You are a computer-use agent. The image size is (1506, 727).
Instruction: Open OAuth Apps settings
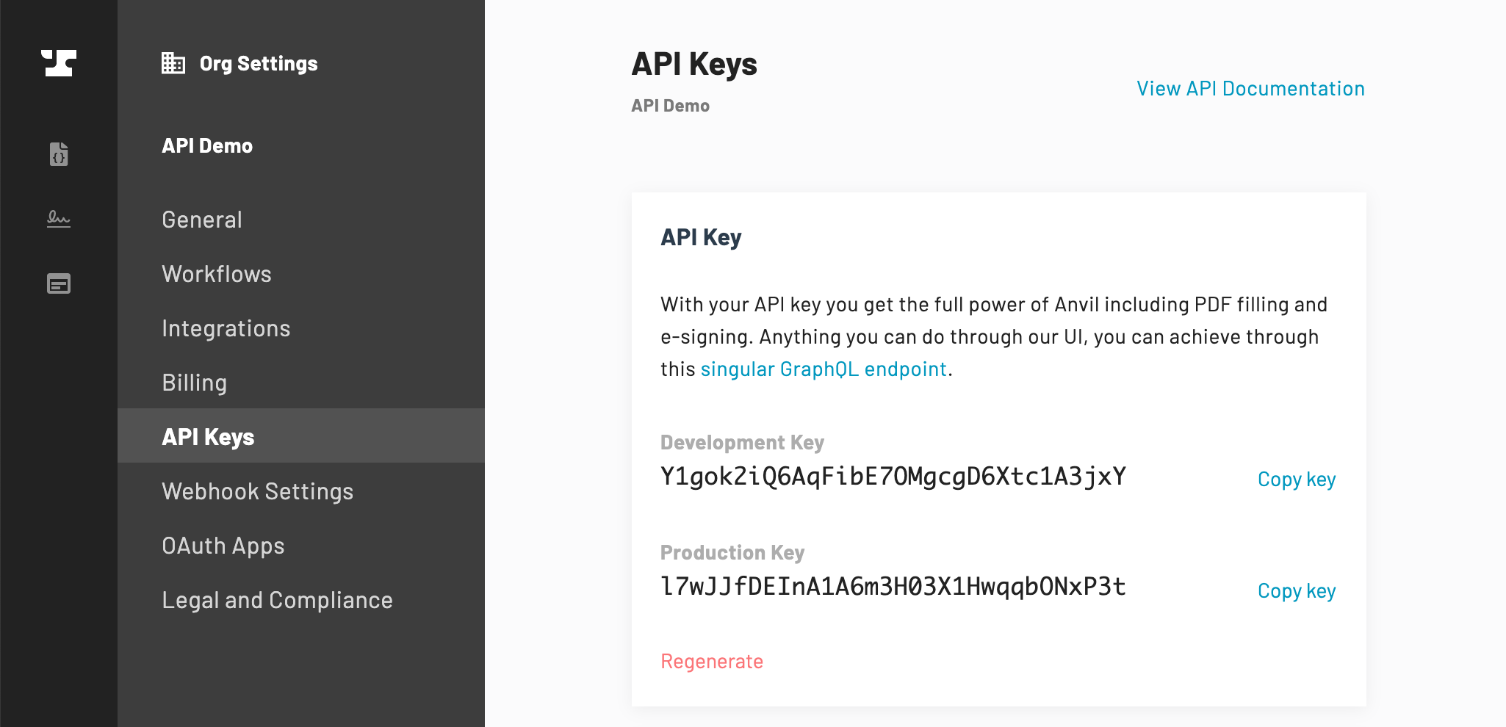(x=223, y=546)
